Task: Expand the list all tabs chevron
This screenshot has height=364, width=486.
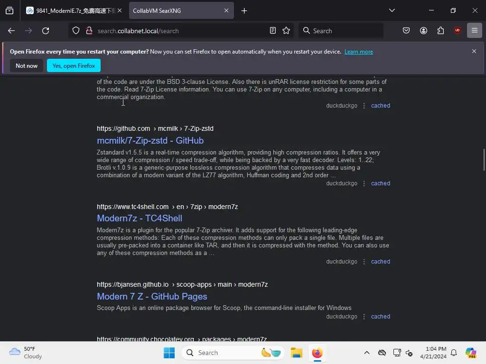Action: pyautogui.click(x=392, y=10)
